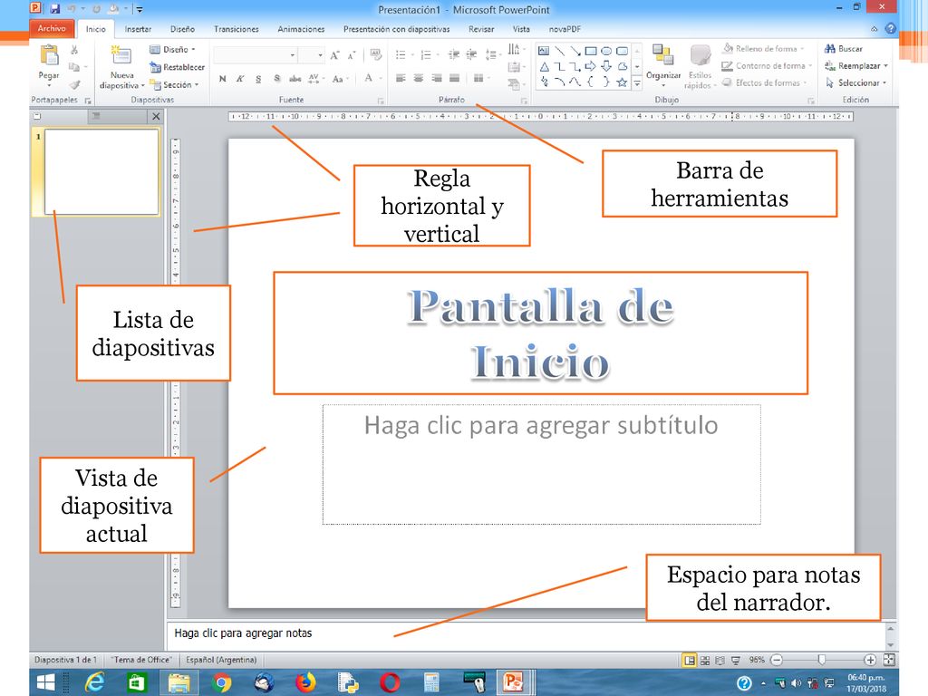
Task: Switch to the Insertar tab
Action: 138,29
